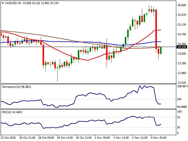Click the 25.570 price axis label
188x141 pixels.
point(182,15)
